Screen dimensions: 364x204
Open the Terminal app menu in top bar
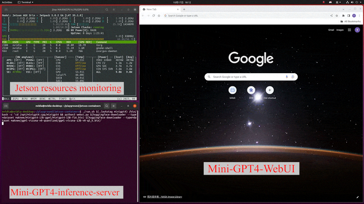(x=25, y=2)
